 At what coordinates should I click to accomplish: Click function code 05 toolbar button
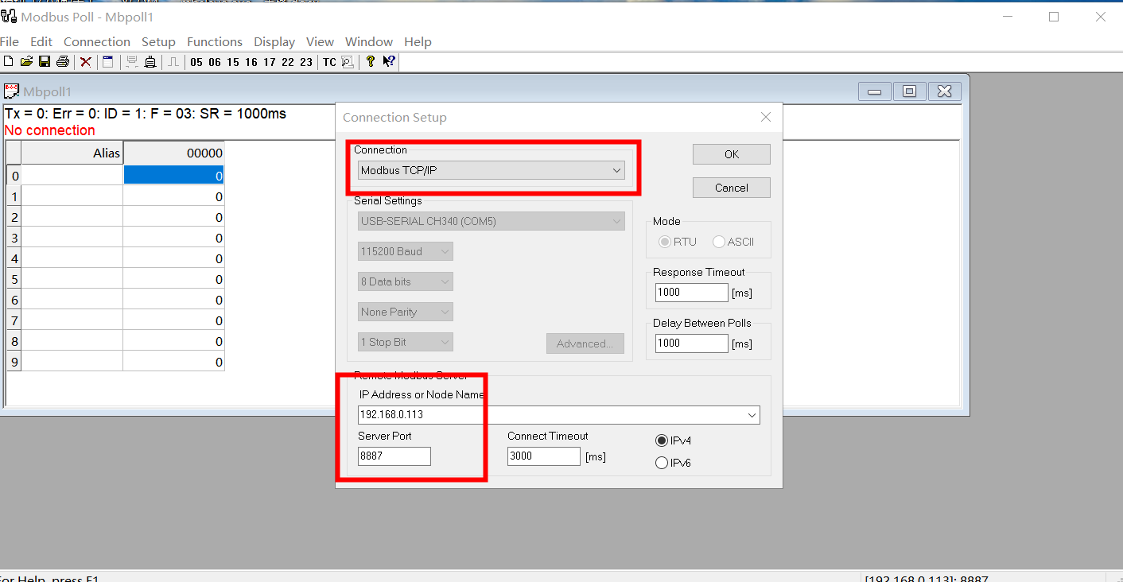tap(196, 62)
